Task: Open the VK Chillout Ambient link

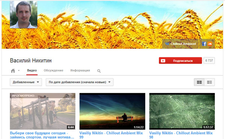Action: point(180,44)
